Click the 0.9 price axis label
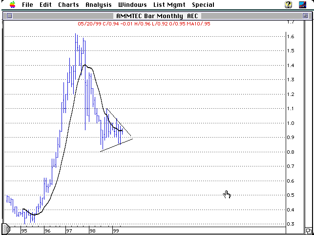 click(291, 138)
